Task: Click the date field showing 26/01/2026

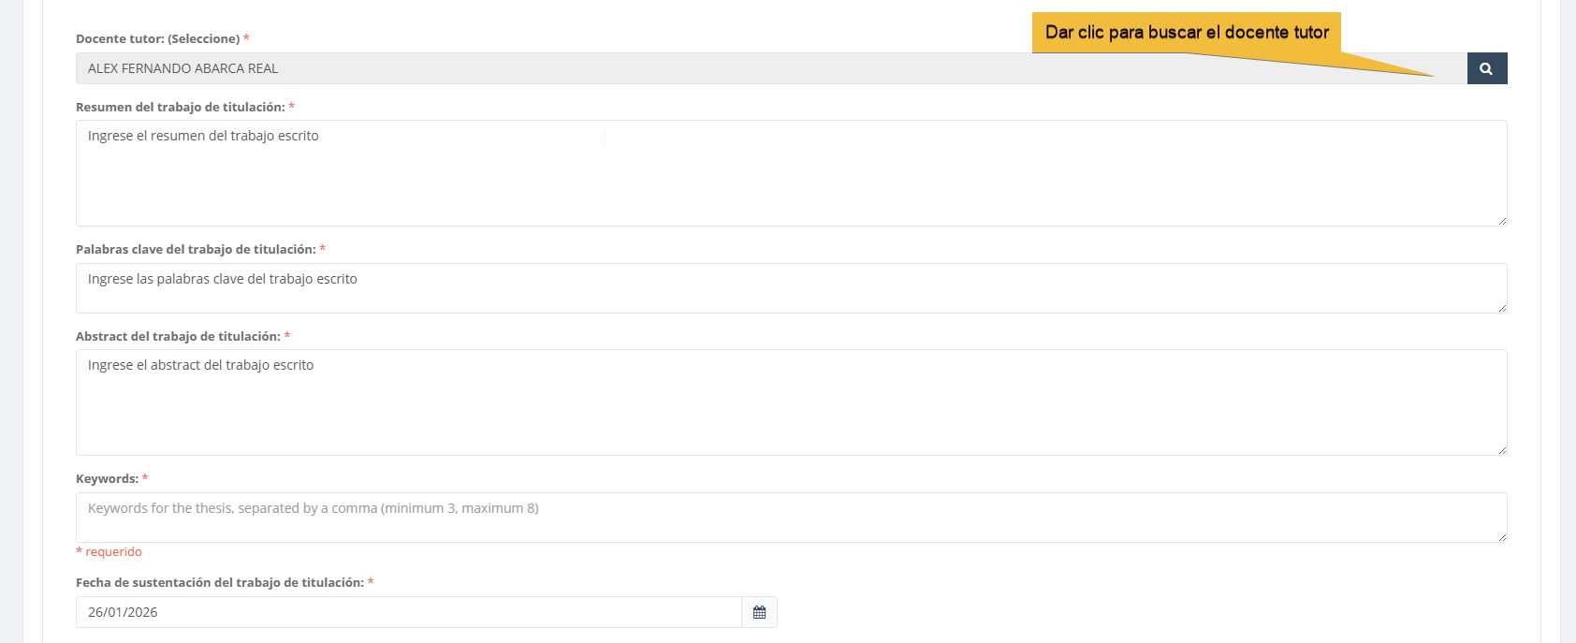Action: 408,612
